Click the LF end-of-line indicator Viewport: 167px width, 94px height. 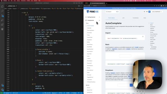tap(64, 93)
